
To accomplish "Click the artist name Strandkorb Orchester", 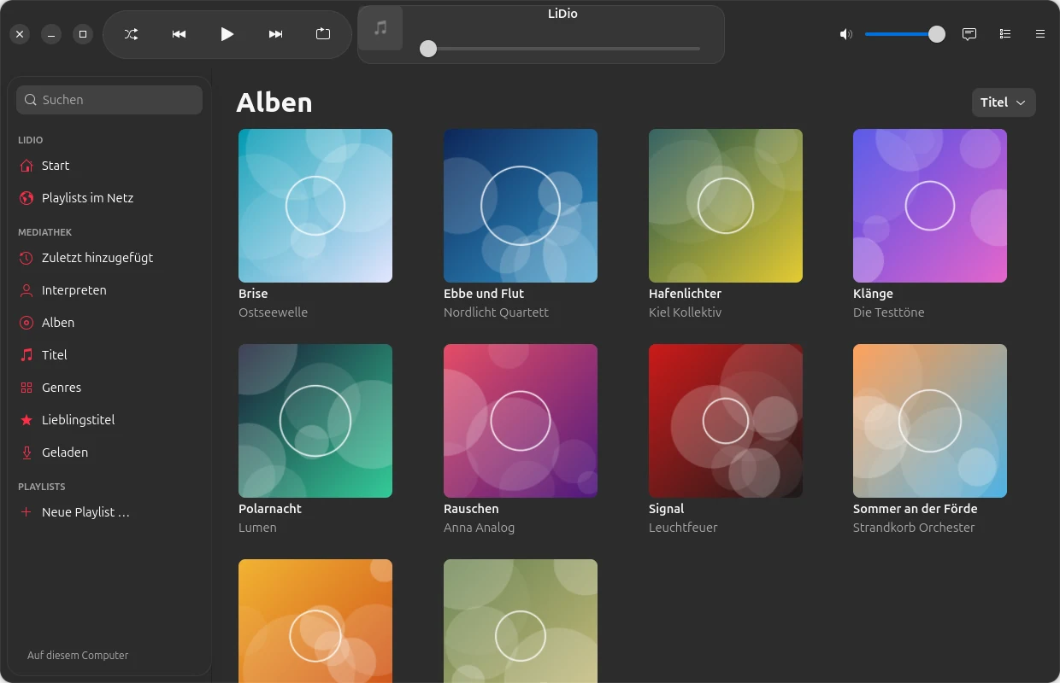I will click(914, 528).
